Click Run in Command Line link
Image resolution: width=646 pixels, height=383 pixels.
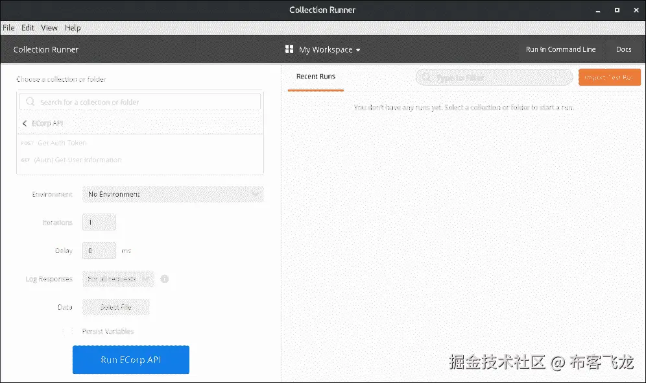[561, 49]
